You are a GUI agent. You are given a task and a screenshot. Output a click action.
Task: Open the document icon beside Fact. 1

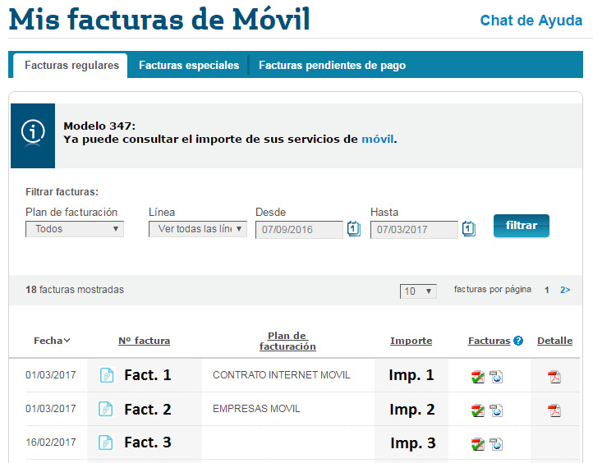[106, 375]
